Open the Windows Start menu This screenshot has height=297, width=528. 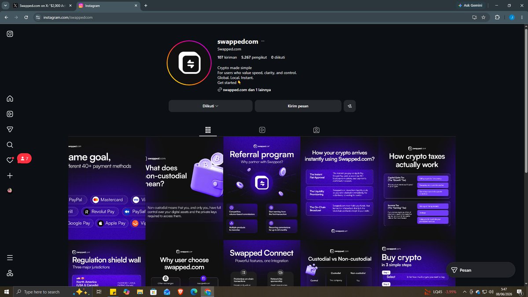pyautogui.click(x=6, y=292)
